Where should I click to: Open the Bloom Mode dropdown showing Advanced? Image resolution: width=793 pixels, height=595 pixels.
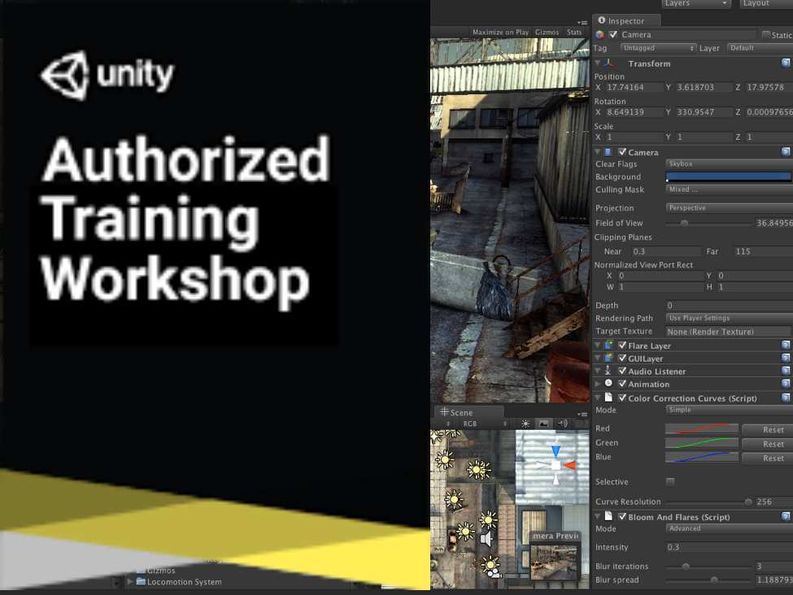pyautogui.click(x=730, y=528)
